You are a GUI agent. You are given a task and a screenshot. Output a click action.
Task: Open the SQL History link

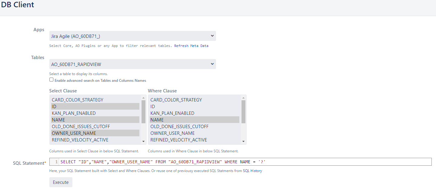(x=252, y=171)
